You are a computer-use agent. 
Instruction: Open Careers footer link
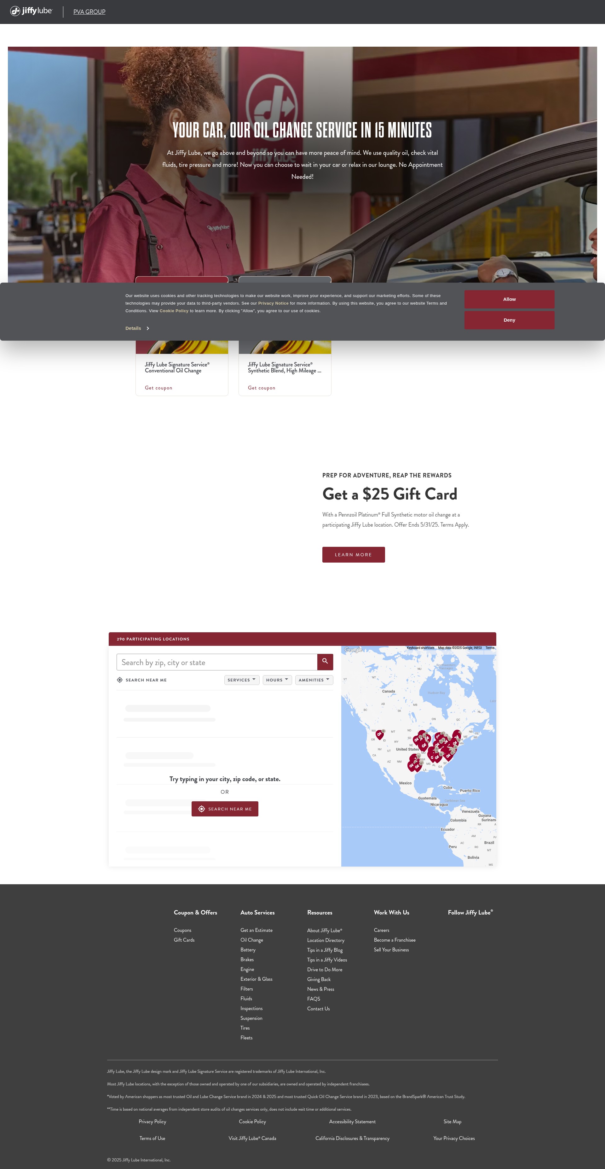coord(381,930)
